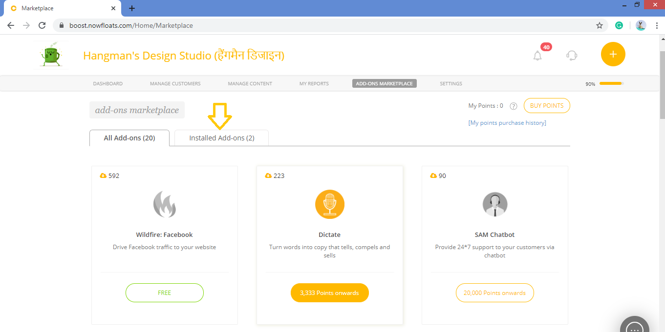Bookmark the page with the star icon
Screen dimensions: 665x332
tap(600, 25)
